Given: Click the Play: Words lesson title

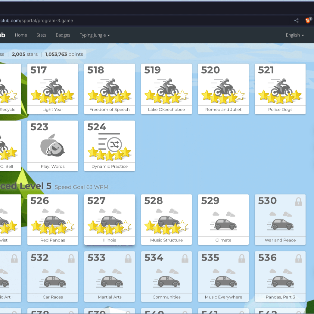Looking at the screenshot, I should [53, 166].
